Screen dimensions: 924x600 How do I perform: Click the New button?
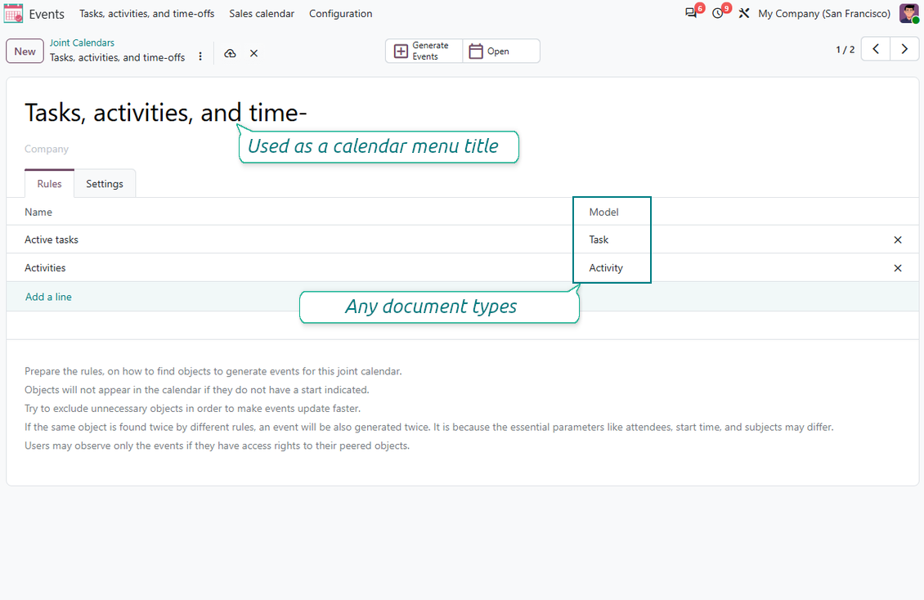[25, 51]
